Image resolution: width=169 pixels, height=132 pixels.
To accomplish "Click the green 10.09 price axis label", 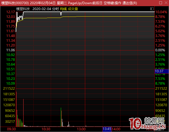I will [11, 84].
